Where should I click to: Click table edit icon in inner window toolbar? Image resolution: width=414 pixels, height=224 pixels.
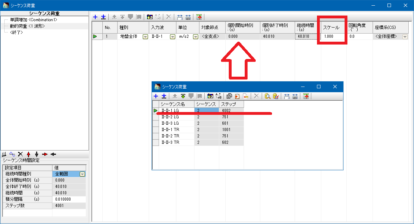[210, 96]
